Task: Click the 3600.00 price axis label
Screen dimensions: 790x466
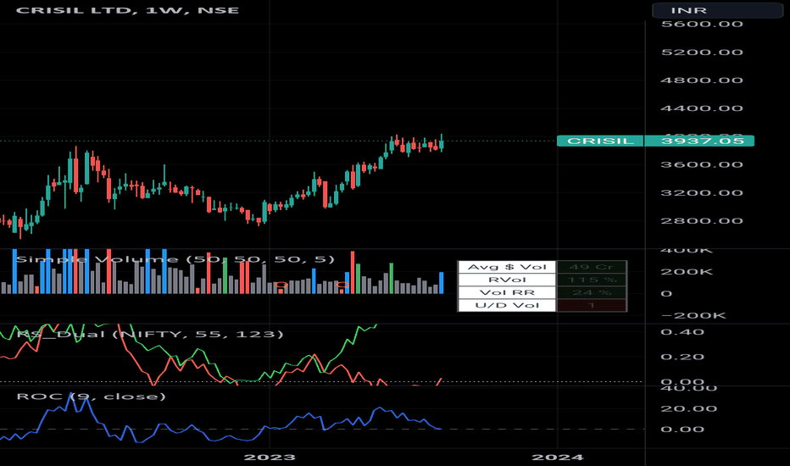Action: point(702,164)
